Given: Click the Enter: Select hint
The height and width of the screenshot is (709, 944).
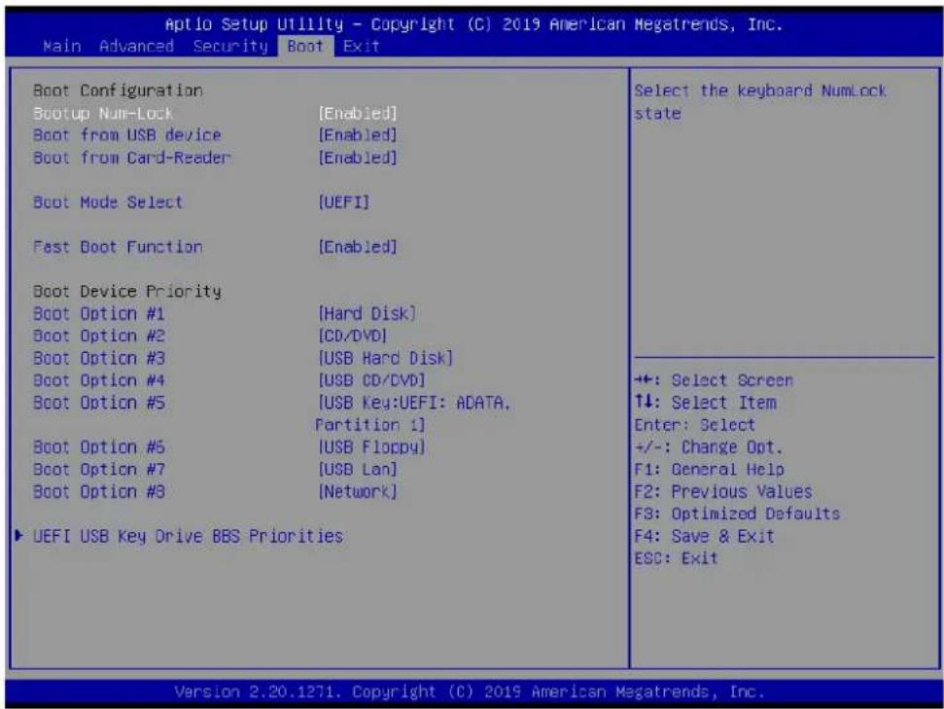Looking at the screenshot, I should 695,425.
